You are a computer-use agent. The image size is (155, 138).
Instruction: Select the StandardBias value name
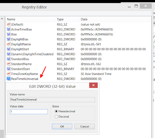[20, 59]
